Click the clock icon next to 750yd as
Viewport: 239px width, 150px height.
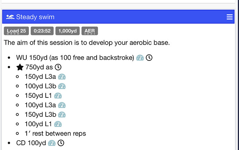pos(58,67)
